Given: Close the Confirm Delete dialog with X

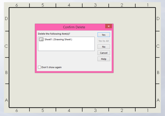Looking at the screenshot, I should tap(109, 26).
